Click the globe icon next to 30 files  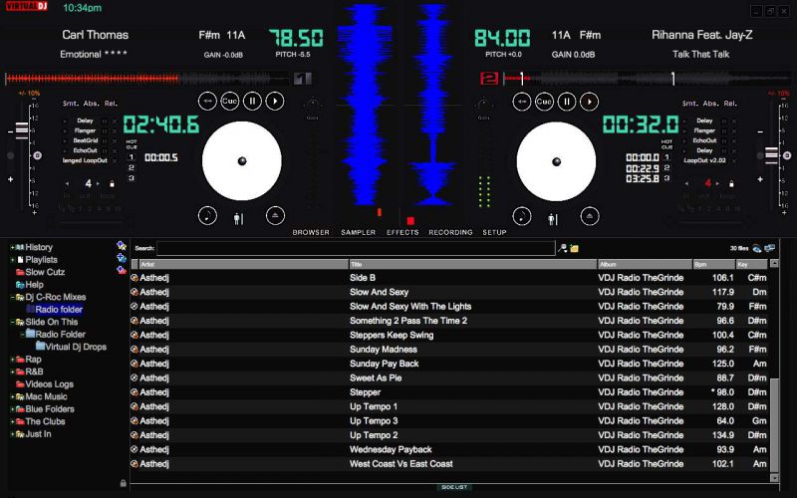757,248
